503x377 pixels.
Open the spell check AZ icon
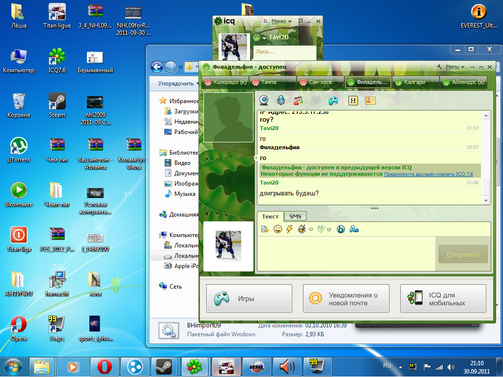321,229
